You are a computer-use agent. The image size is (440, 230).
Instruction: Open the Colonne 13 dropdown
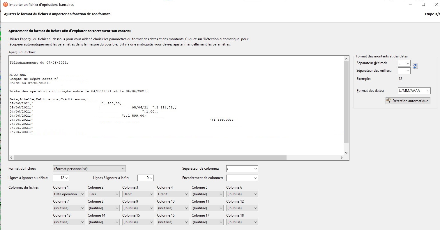pos(69,222)
